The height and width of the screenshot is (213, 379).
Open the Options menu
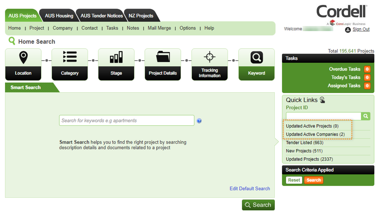pos(187,28)
